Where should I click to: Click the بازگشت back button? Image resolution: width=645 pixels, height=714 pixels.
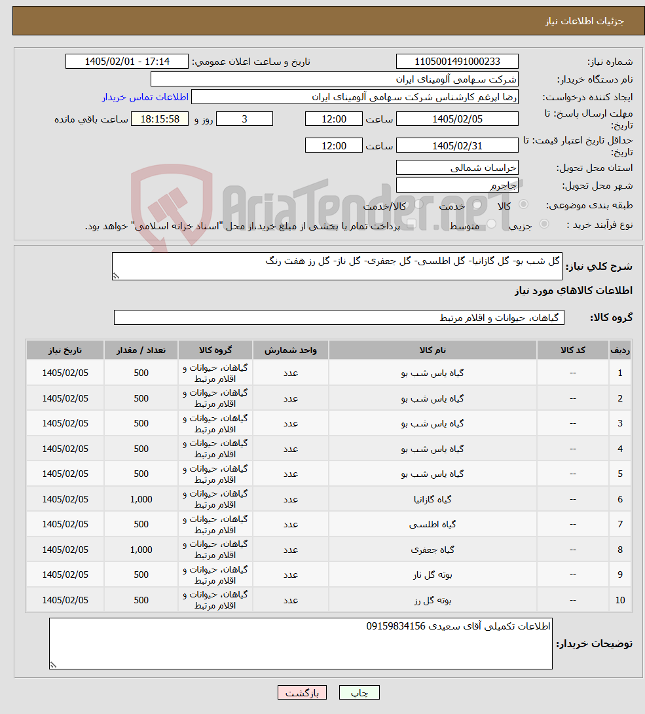[x=302, y=692]
